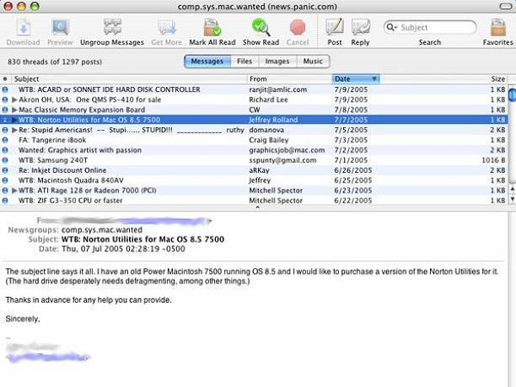
Task: Open Favorites from the toolbar
Action: tap(497, 27)
